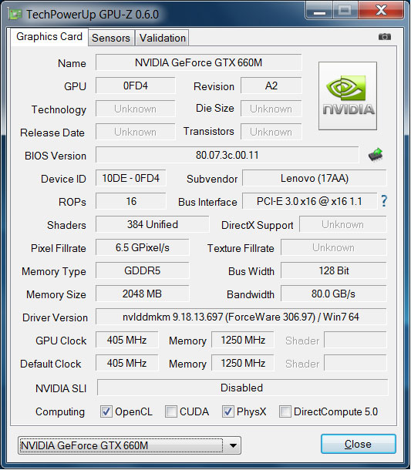Click the TechPowerUp GPU-Z 0.6.0 title text

point(93,15)
